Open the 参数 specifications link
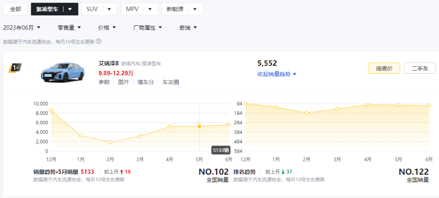 click(104, 82)
